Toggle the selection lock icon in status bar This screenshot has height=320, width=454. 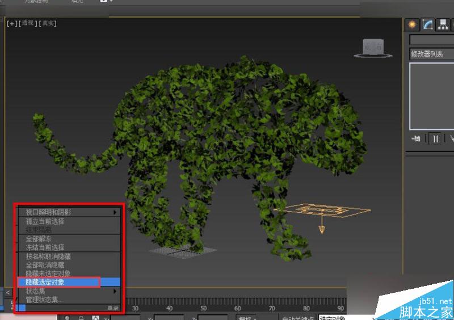tap(81, 318)
